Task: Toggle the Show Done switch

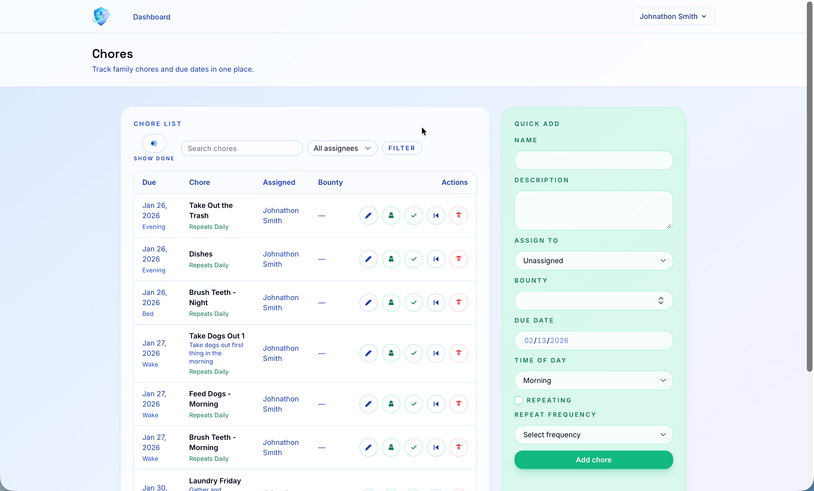Action: [154, 143]
